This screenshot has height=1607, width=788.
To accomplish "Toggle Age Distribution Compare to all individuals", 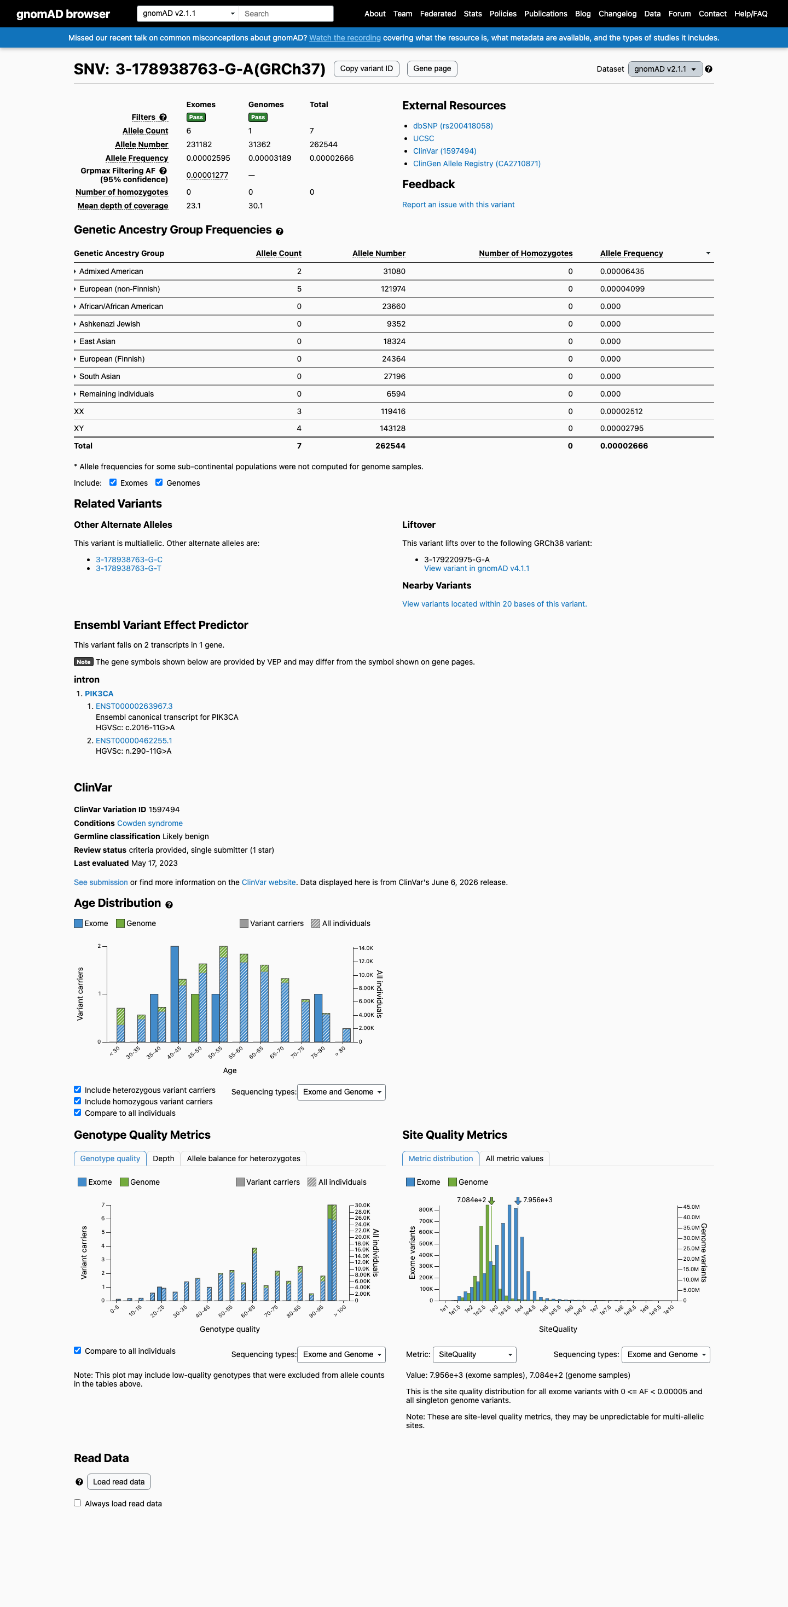I will click(77, 1113).
